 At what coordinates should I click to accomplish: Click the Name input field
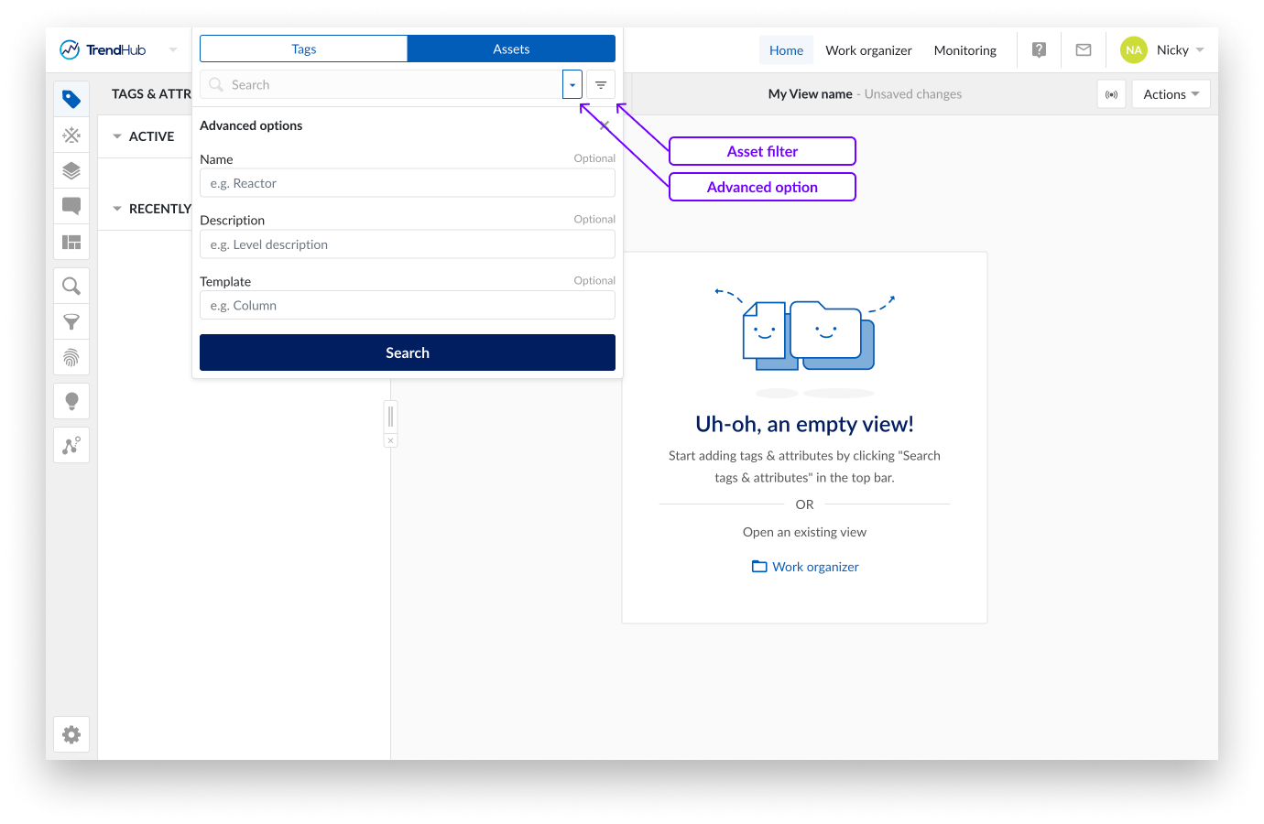(x=408, y=183)
